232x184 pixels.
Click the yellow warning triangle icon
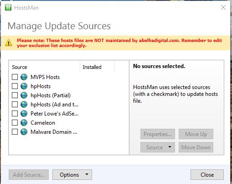(9, 43)
